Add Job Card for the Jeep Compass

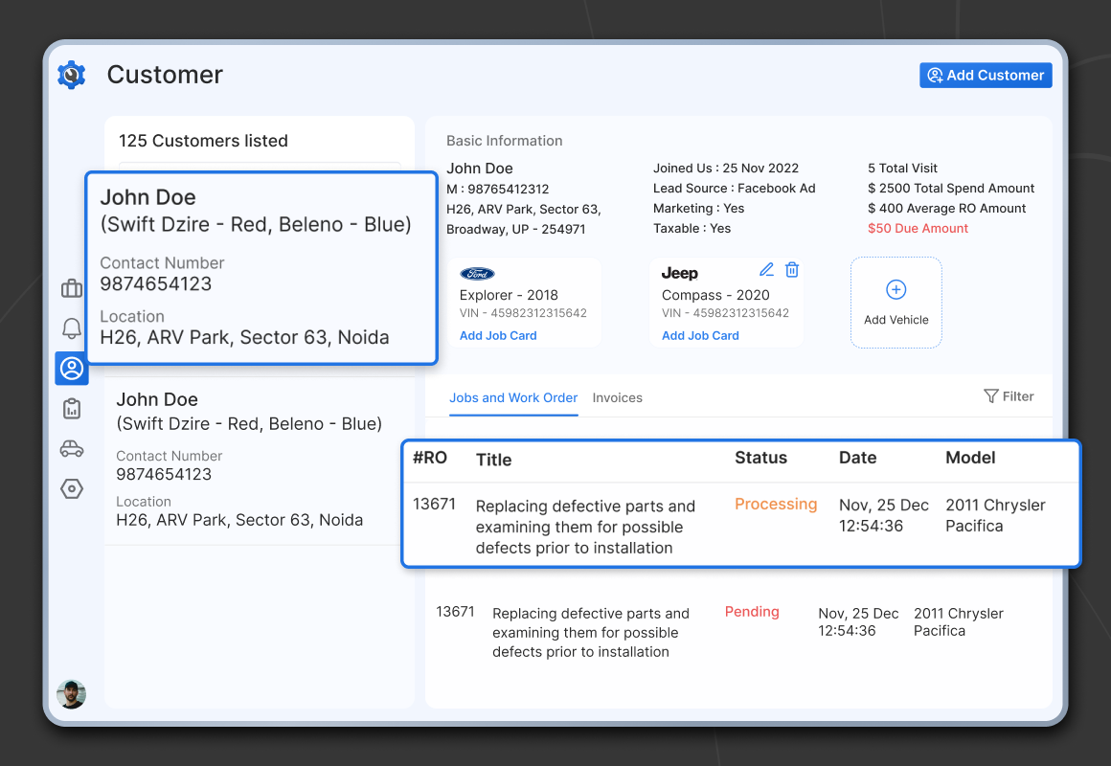coord(700,336)
